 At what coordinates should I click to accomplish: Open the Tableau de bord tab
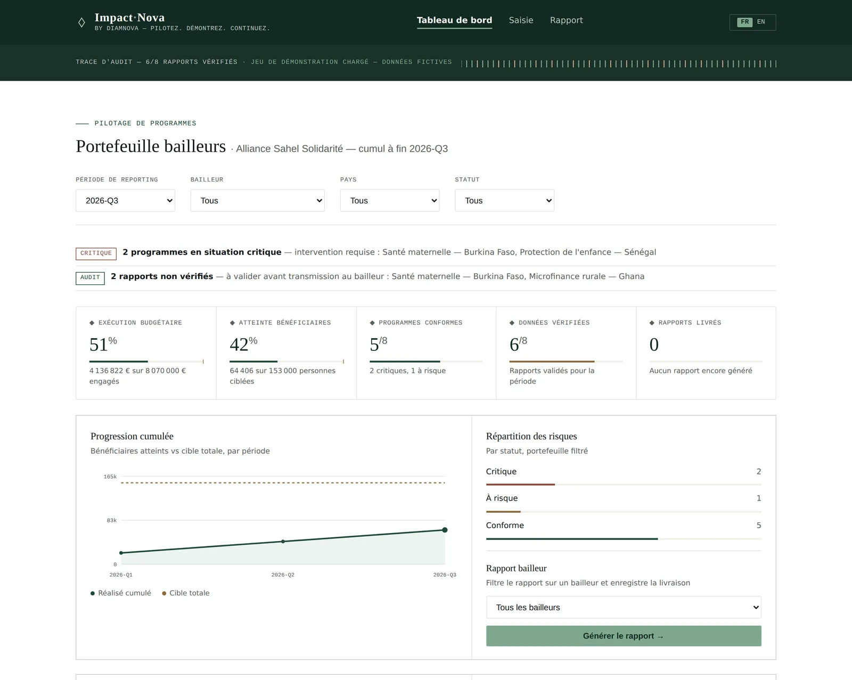(x=454, y=20)
